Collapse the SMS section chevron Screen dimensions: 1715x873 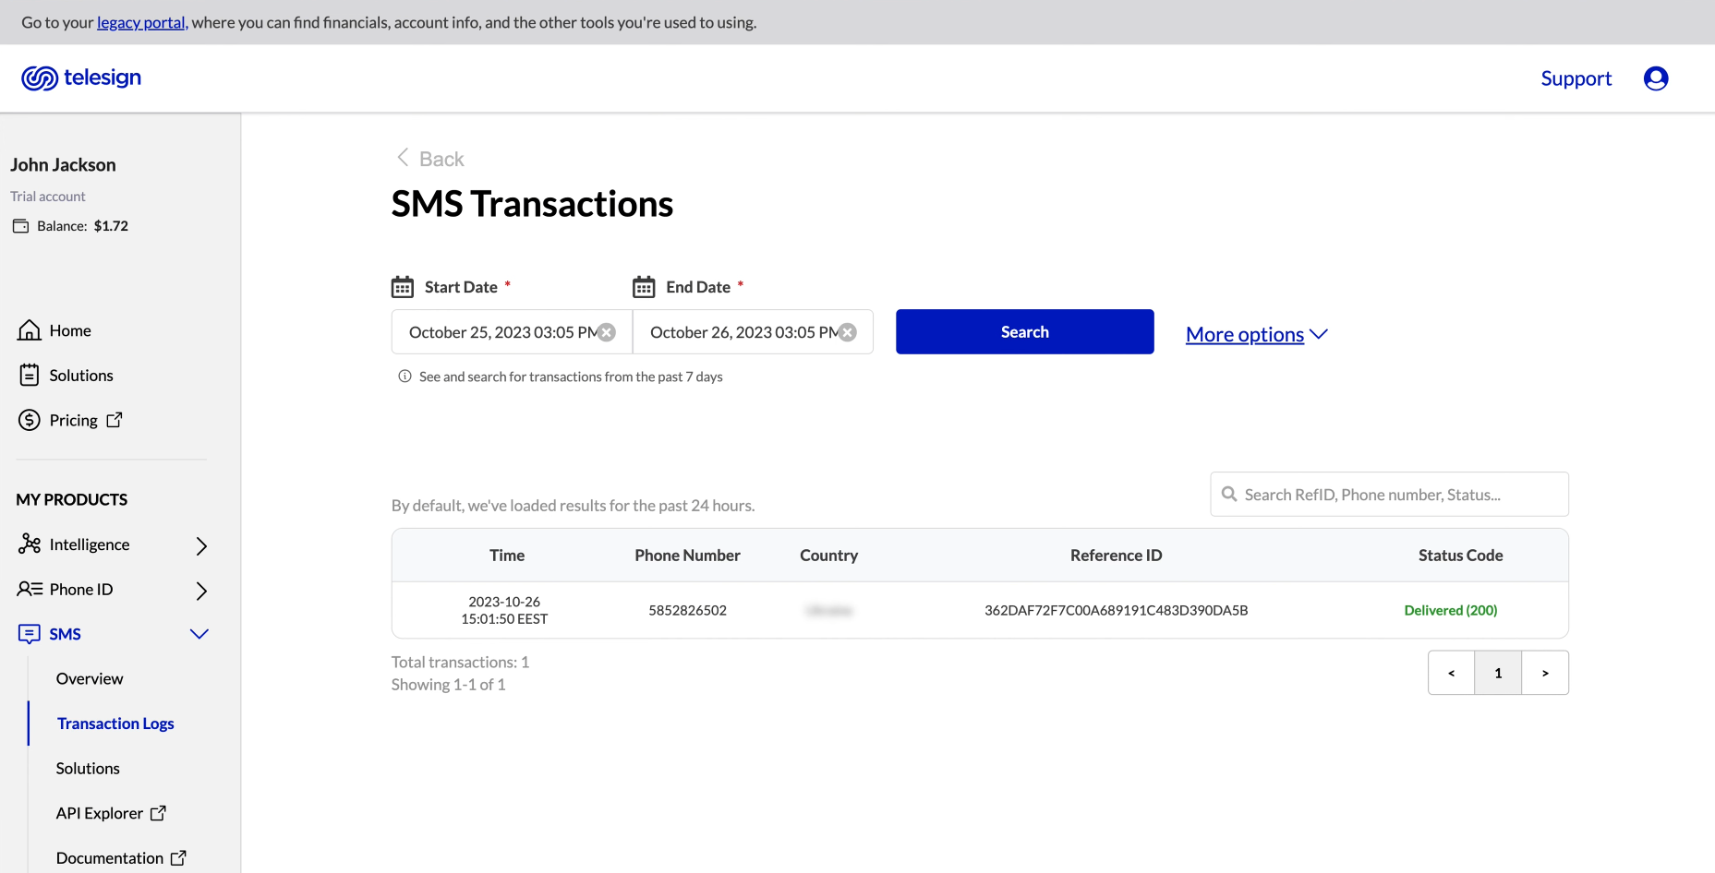pyautogui.click(x=199, y=634)
